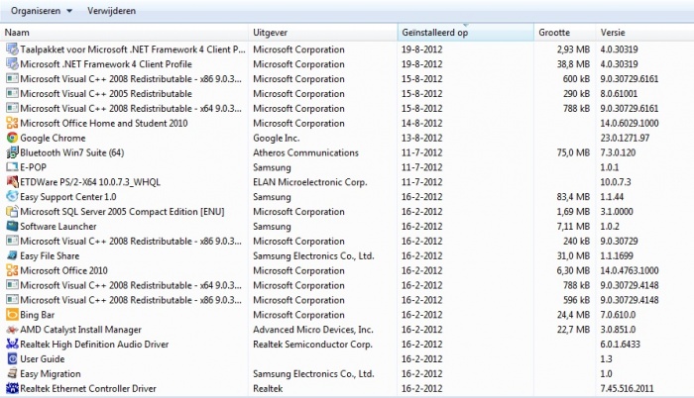This screenshot has width=694, height=398.
Task: Click Visual C++ 2008 x86 icon dated 15-8-2012
Action: [12, 79]
